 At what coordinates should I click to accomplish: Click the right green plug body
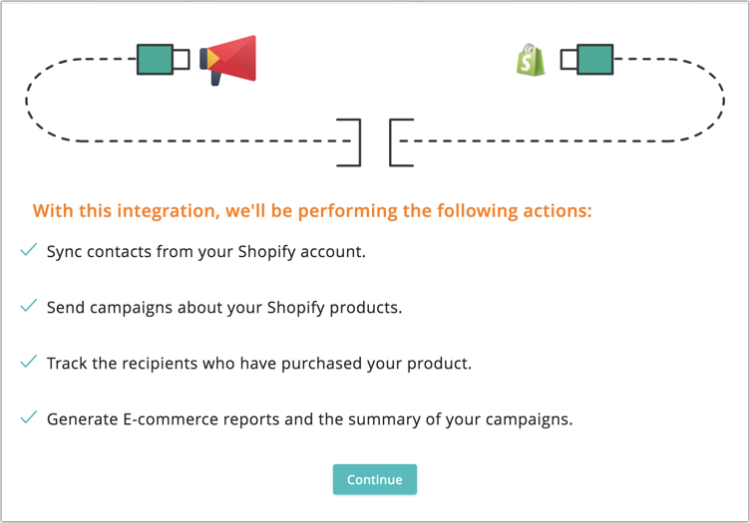point(594,59)
